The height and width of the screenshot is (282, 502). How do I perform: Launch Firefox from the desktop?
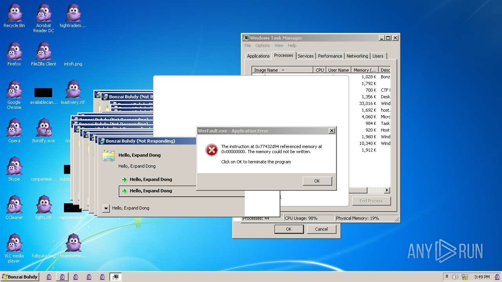(14, 54)
